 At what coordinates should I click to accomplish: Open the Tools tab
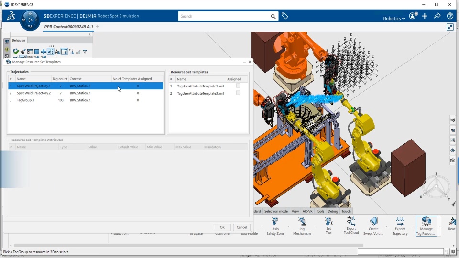320,211
